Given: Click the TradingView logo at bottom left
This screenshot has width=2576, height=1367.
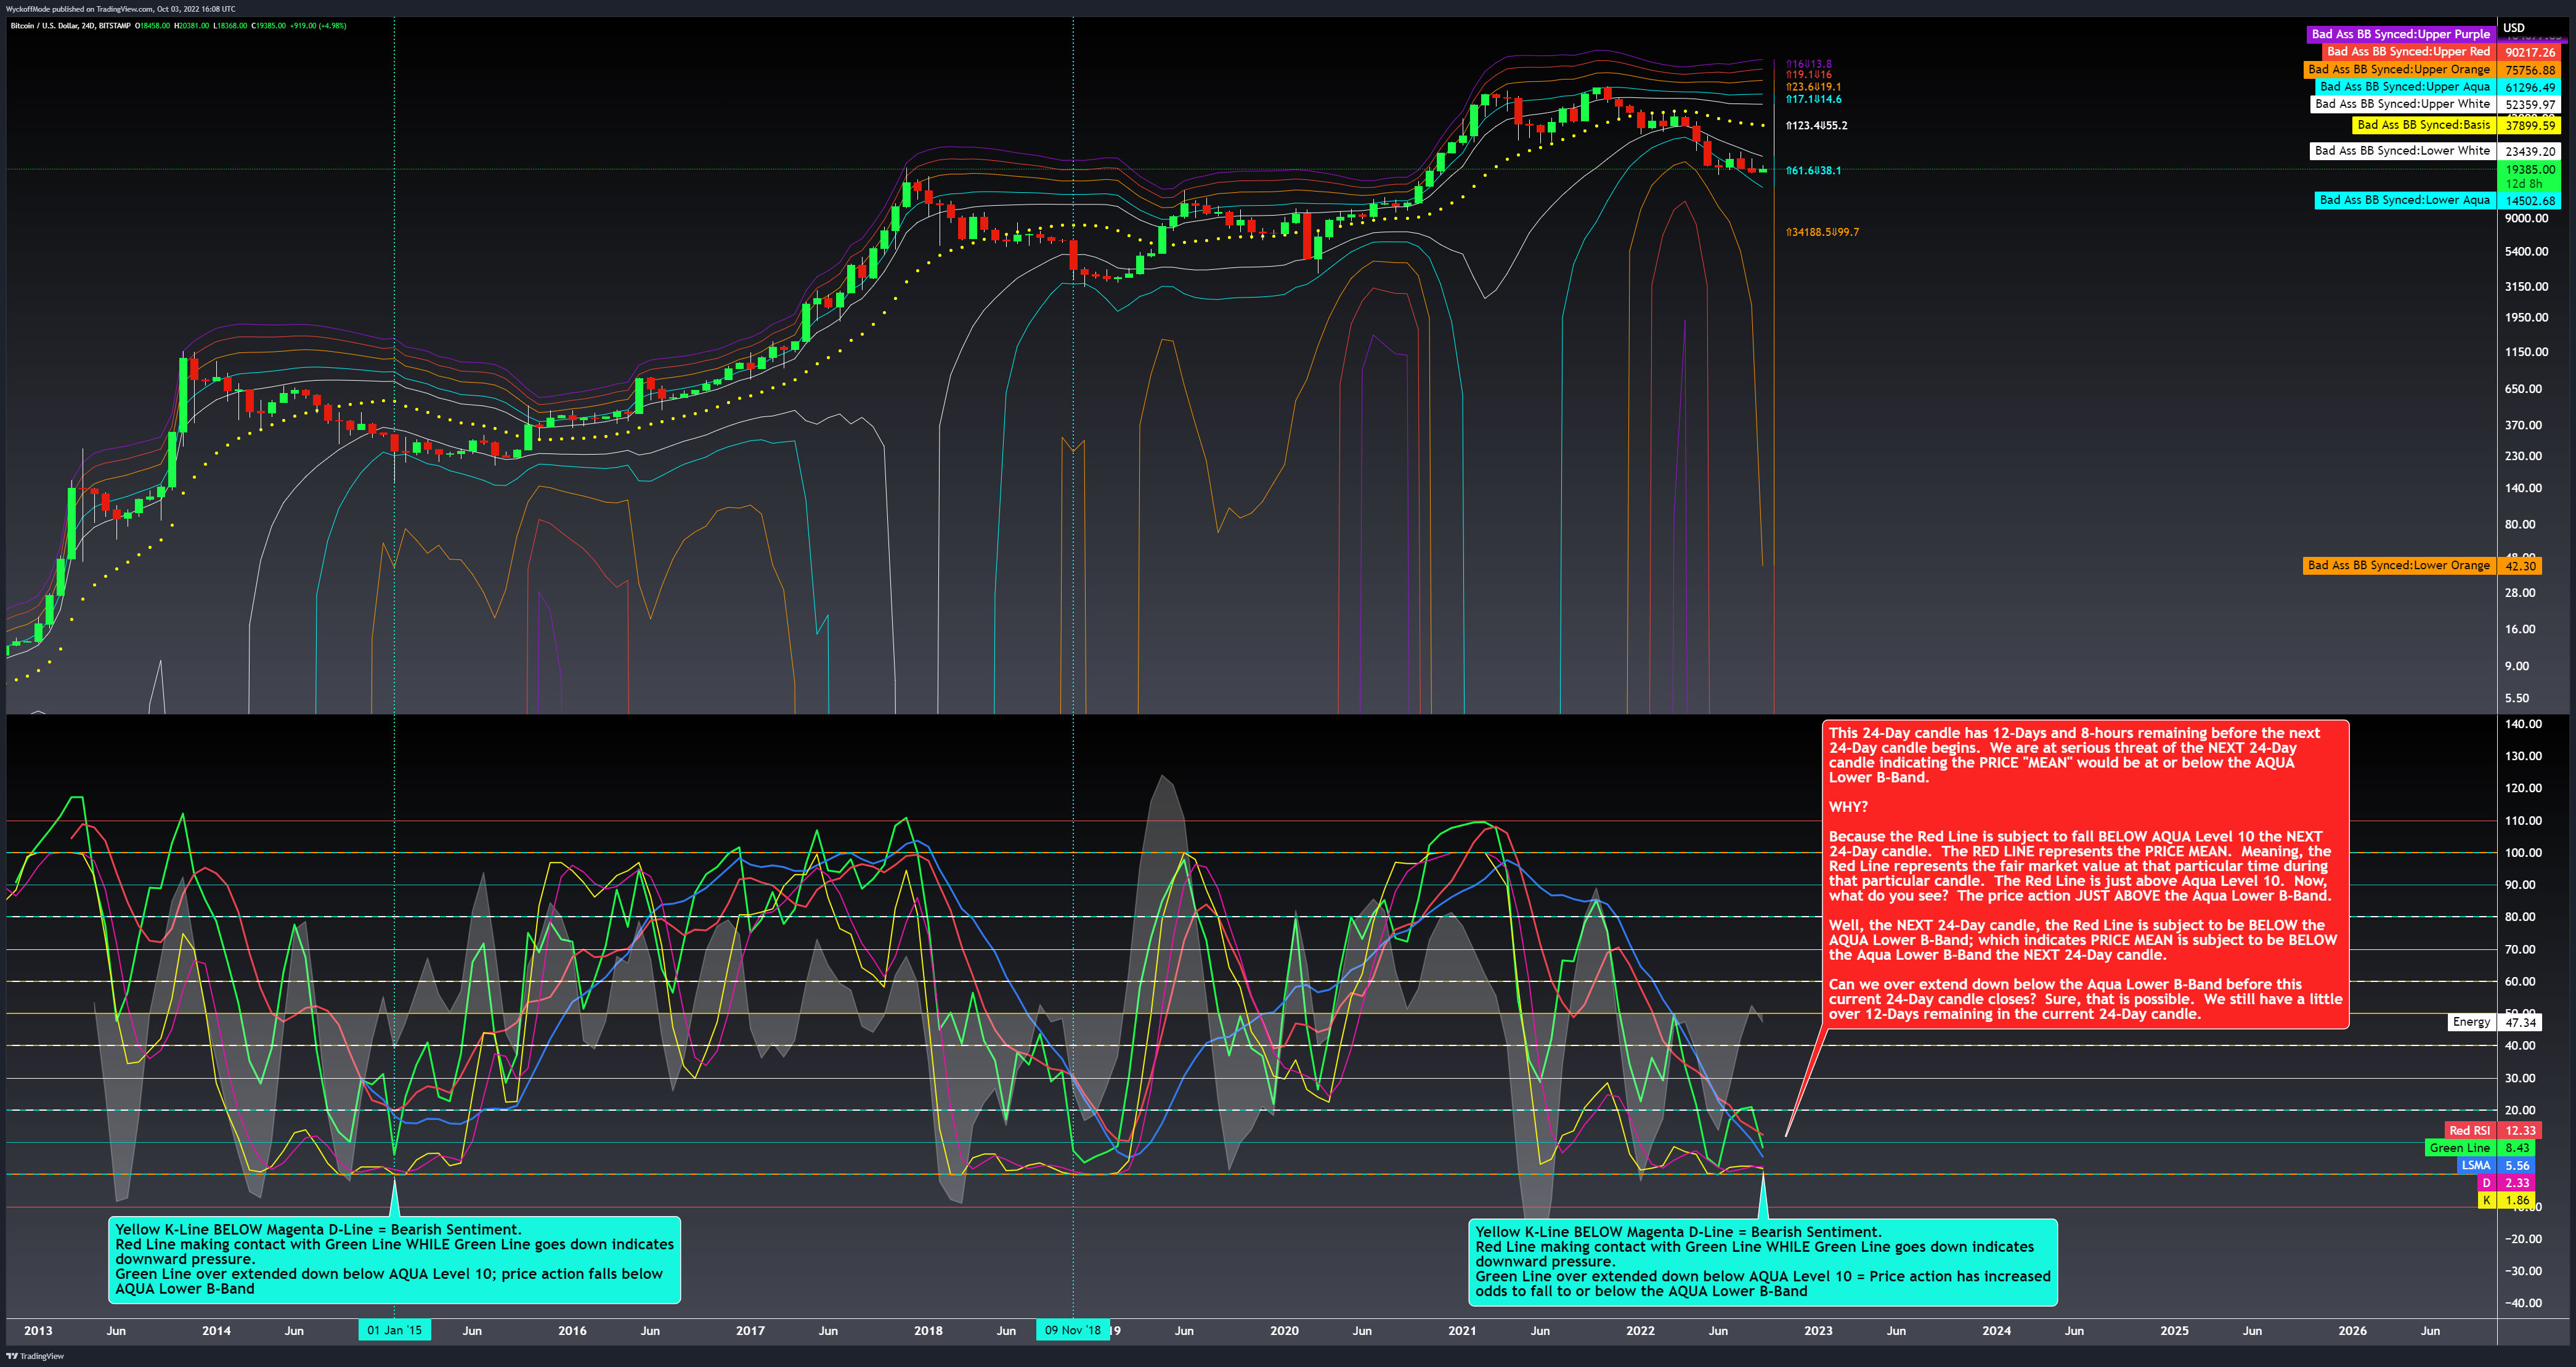Looking at the screenshot, I should [35, 1356].
